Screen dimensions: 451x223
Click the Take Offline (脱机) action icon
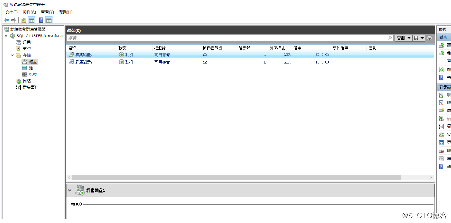pyautogui.click(x=441, y=103)
